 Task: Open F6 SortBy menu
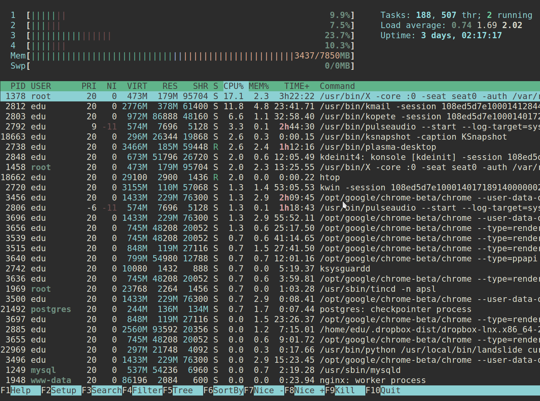[x=223, y=390]
